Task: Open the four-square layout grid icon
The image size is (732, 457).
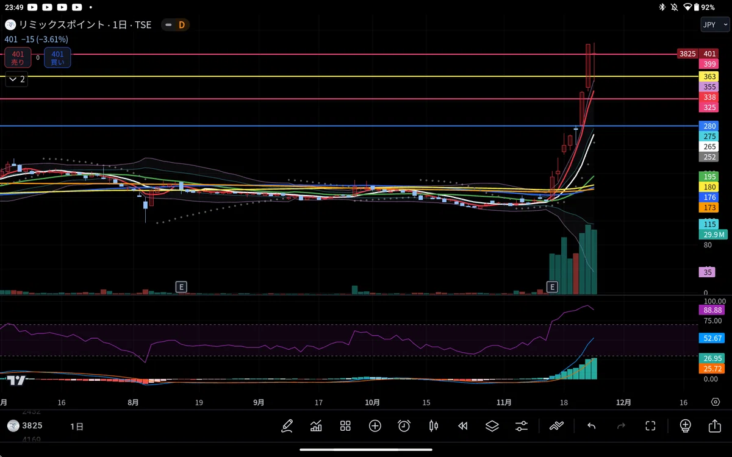Action: coord(345,426)
